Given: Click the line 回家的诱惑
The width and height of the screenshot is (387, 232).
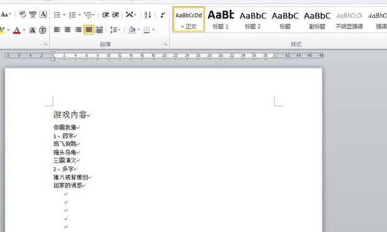Looking at the screenshot, I should click(x=67, y=185).
